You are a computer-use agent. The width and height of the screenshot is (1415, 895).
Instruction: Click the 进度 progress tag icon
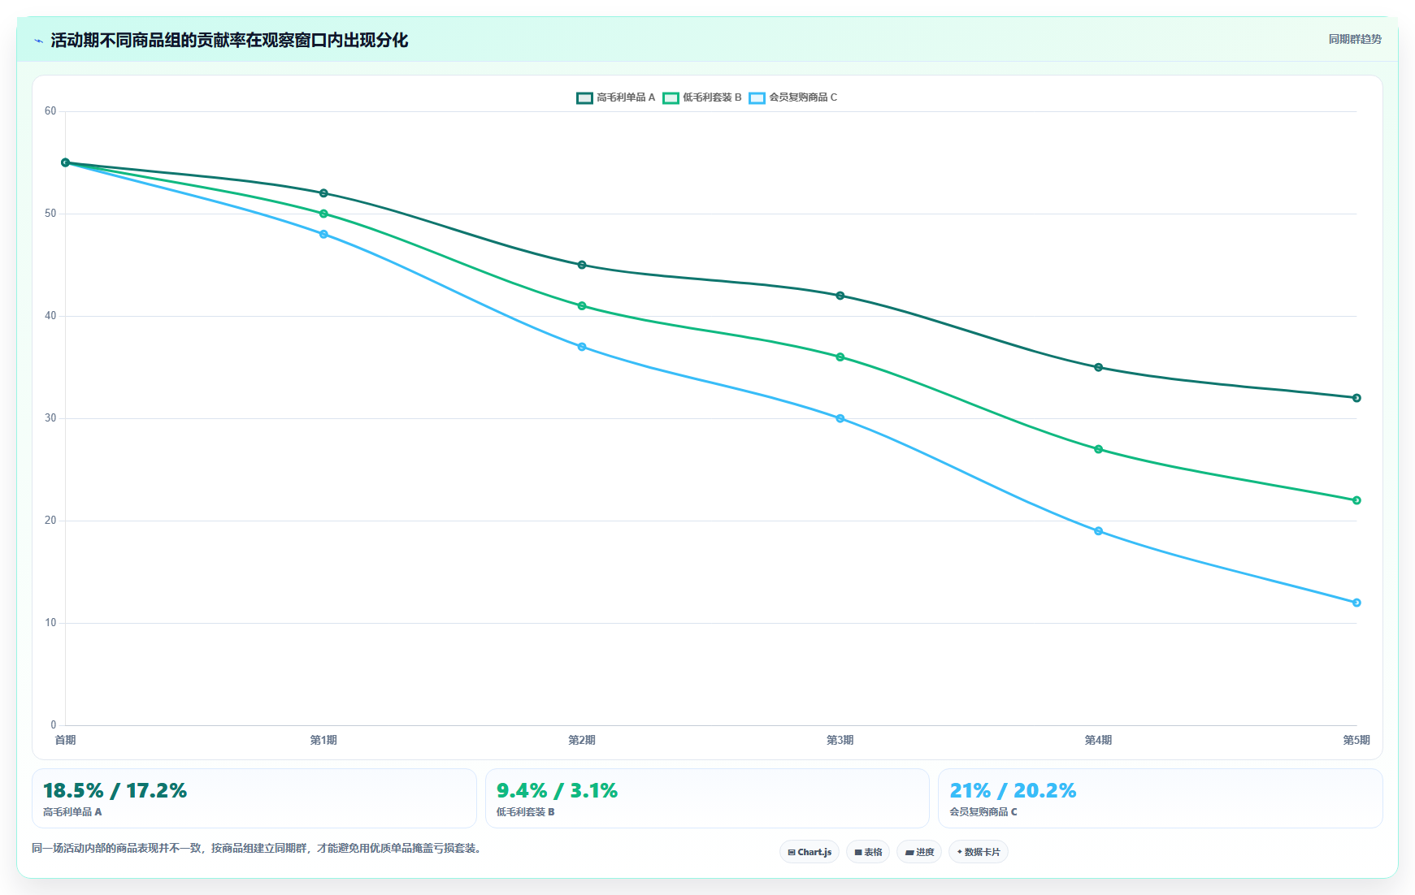click(x=909, y=852)
